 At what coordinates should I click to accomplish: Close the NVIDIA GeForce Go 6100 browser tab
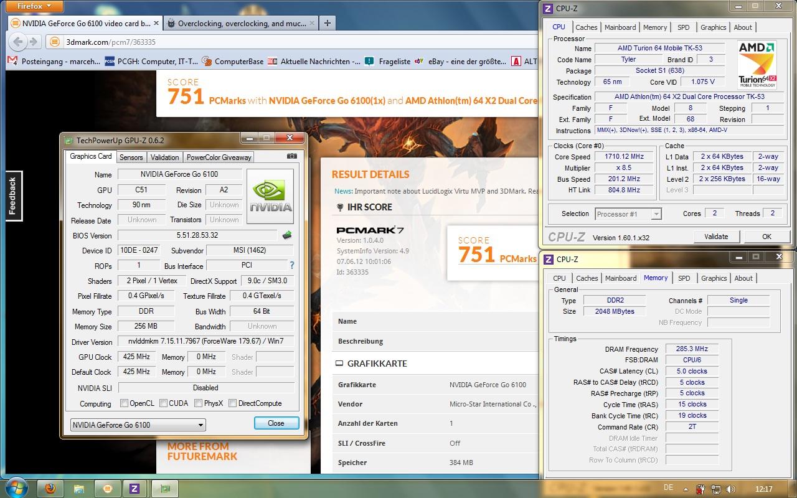coord(156,24)
